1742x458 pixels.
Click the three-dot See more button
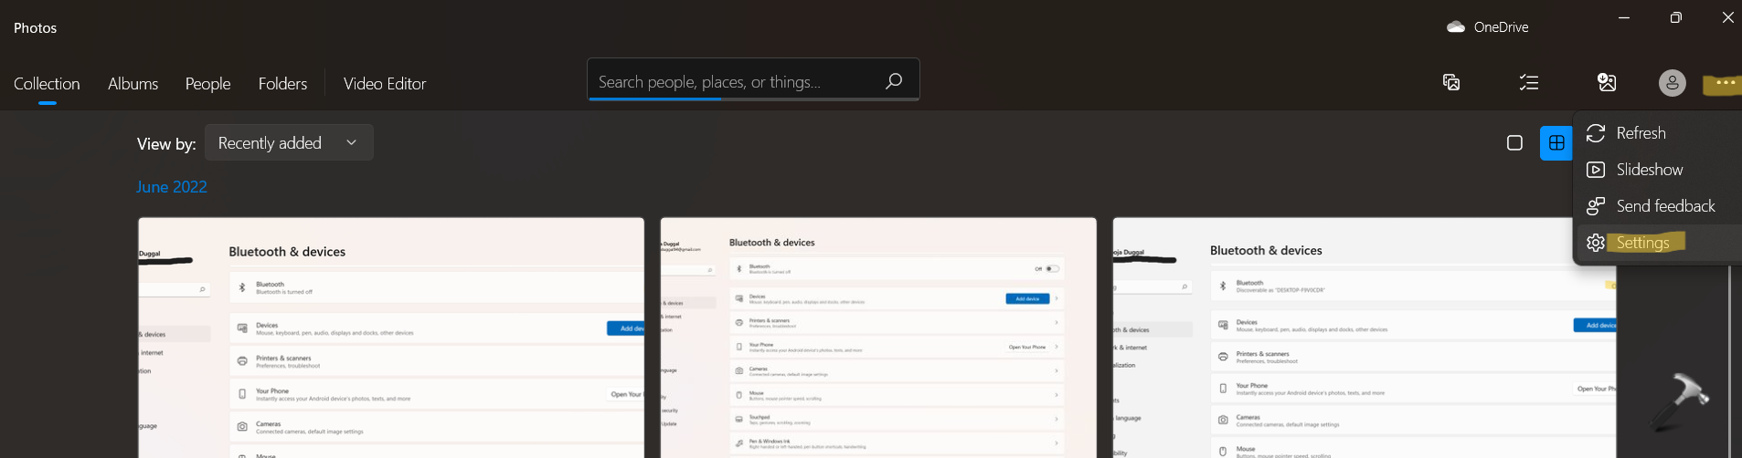coord(1725,83)
